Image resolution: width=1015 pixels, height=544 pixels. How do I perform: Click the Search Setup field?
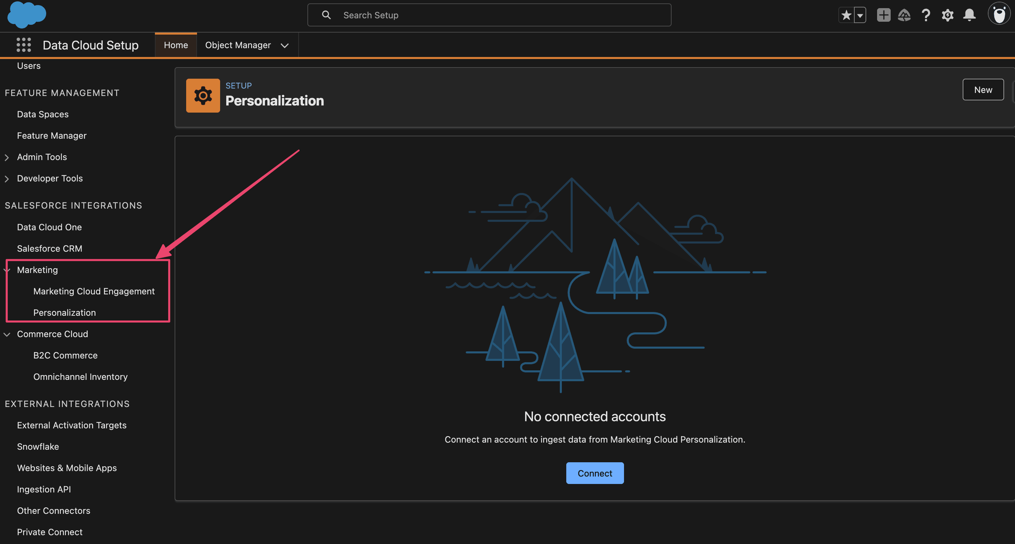tap(488, 15)
